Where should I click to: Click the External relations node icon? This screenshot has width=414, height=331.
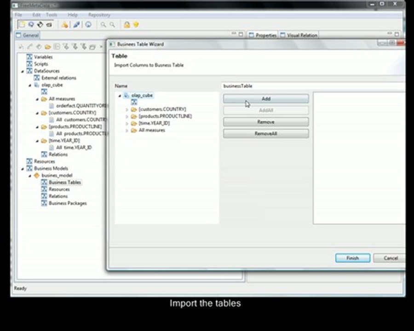(37, 78)
